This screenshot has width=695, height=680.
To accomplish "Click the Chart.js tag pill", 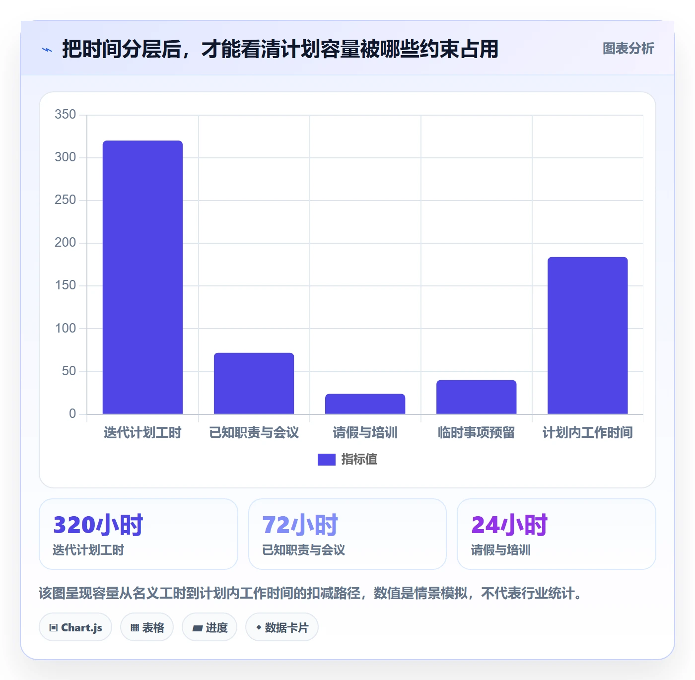I will [75, 628].
